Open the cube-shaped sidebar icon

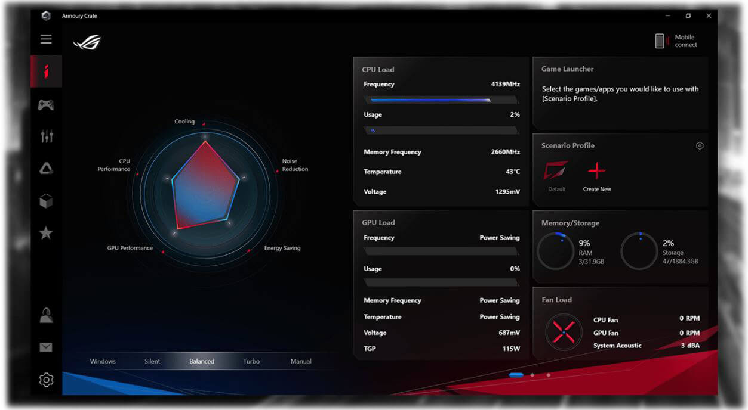pos(46,201)
